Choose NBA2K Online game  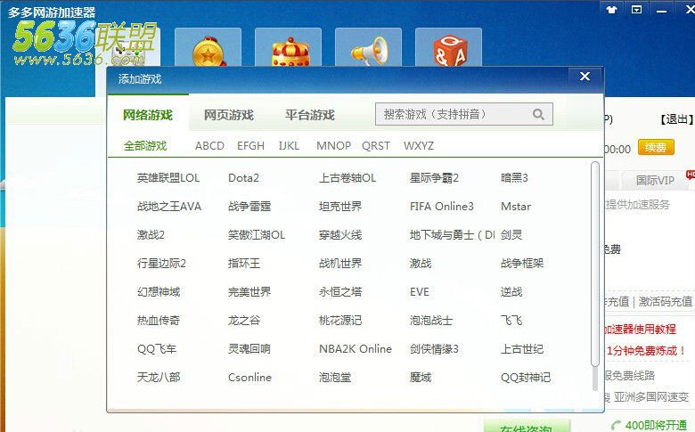pos(355,349)
